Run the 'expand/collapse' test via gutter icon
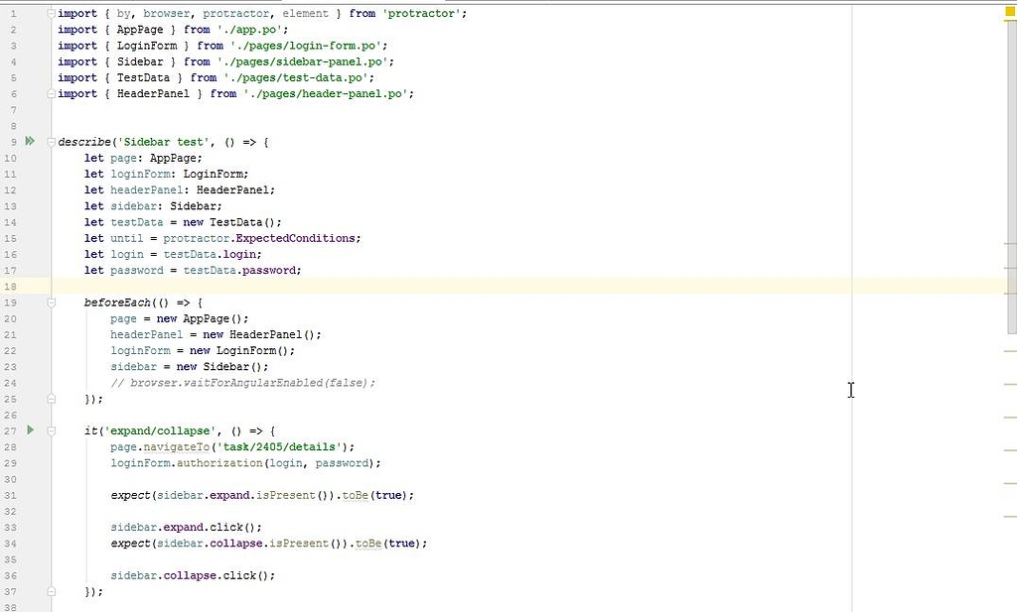 tap(30, 430)
